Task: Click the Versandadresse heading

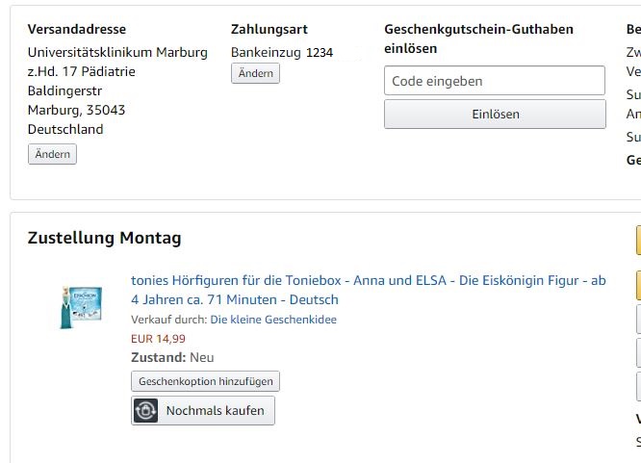Action: click(x=77, y=29)
